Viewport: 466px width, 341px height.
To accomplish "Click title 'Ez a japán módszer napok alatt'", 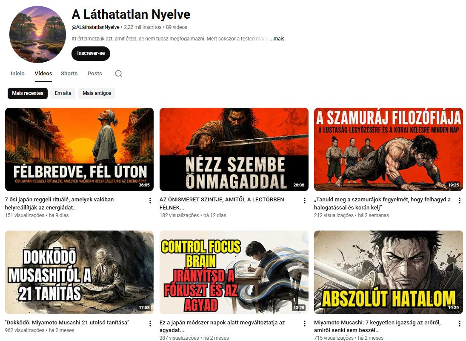I will (222, 326).
